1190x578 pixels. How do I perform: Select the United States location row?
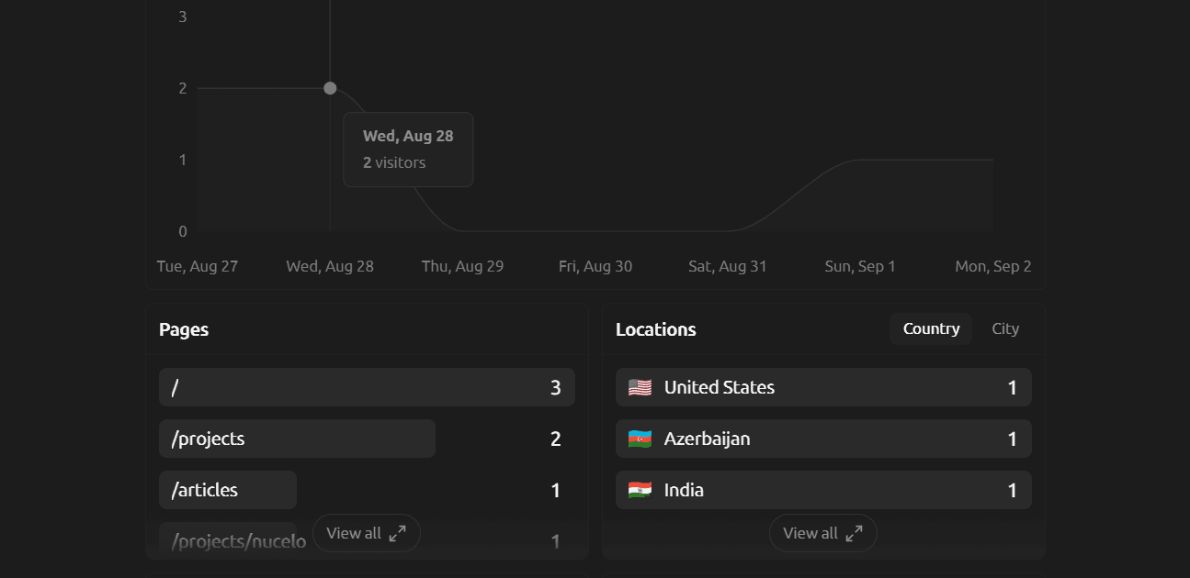pyautogui.click(x=823, y=387)
